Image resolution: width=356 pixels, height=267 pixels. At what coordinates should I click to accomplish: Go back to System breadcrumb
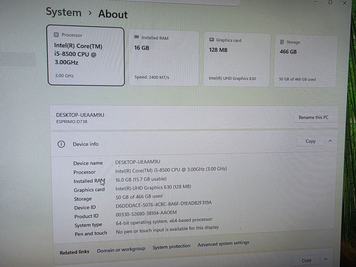tap(64, 12)
